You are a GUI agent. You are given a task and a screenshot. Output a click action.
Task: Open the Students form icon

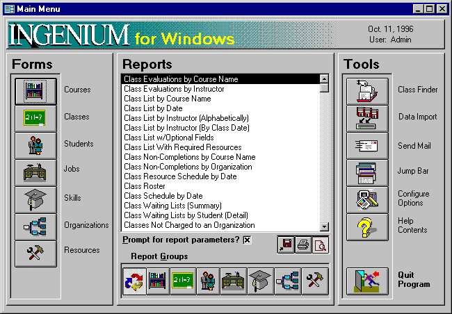pos(35,145)
